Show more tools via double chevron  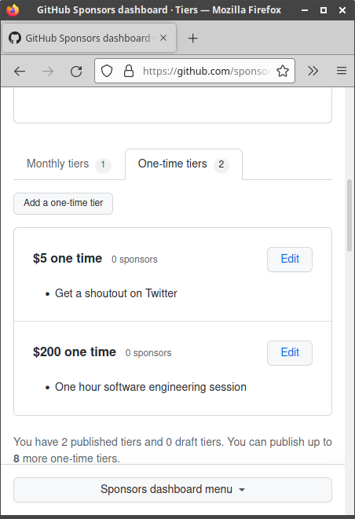313,71
